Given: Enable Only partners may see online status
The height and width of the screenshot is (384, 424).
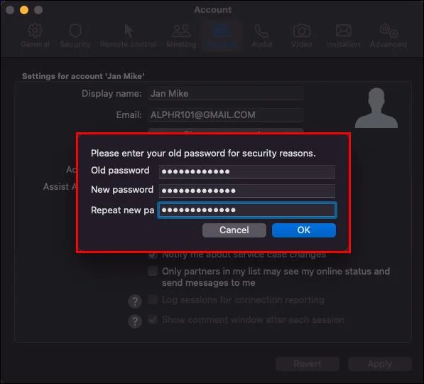Looking at the screenshot, I should point(153,271).
